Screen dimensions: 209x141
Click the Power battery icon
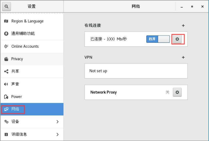pos(6,97)
